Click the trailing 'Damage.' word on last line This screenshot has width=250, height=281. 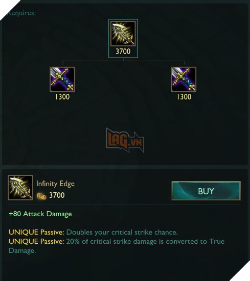[x=22, y=250]
